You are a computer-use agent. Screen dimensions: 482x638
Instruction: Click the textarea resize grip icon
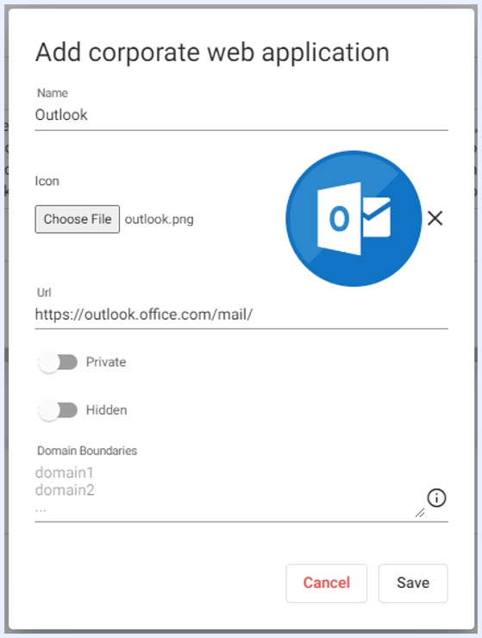(x=420, y=513)
